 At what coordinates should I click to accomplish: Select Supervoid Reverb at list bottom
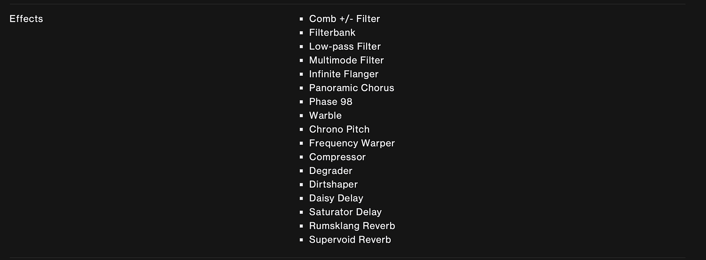coord(350,239)
